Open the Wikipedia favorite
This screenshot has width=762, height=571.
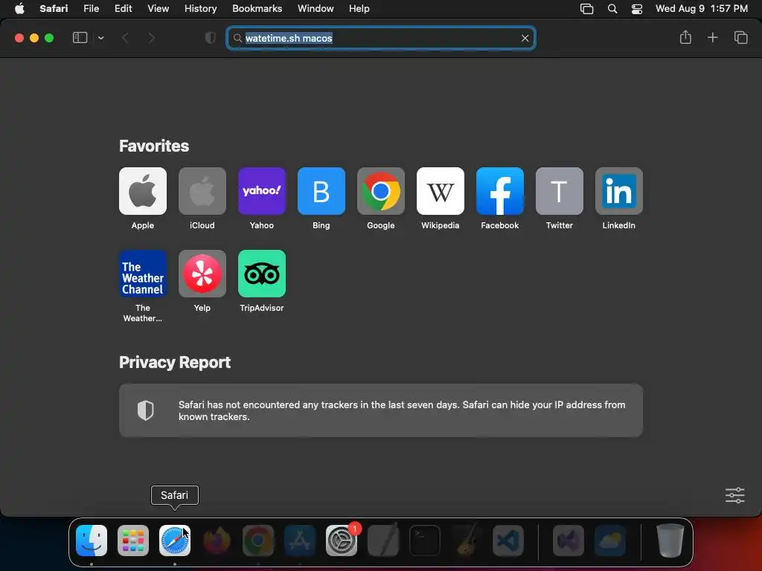coord(441,191)
